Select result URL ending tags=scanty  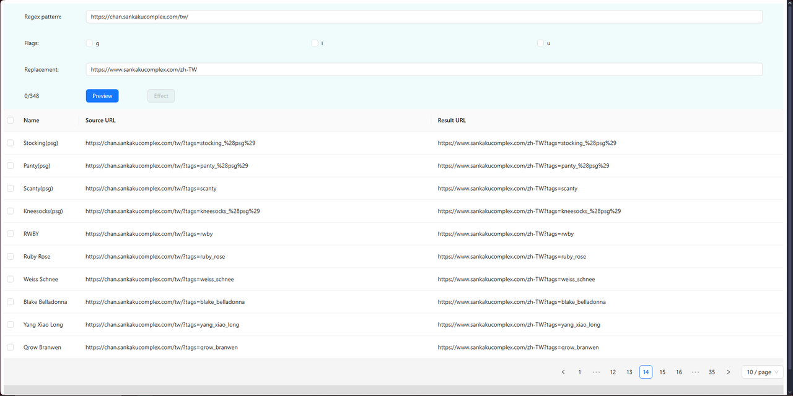(507, 188)
